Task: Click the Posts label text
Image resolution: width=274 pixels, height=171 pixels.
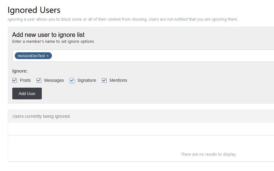Action: pyautogui.click(x=25, y=80)
